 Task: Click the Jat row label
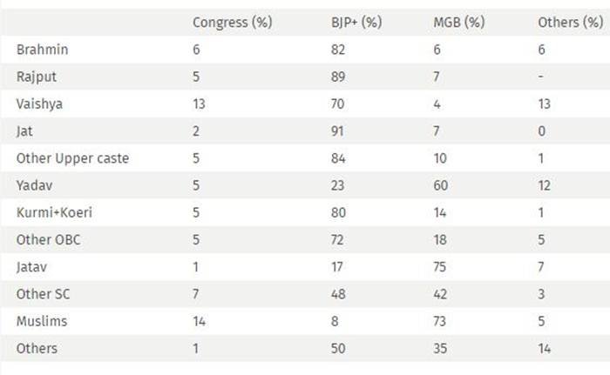pos(24,131)
